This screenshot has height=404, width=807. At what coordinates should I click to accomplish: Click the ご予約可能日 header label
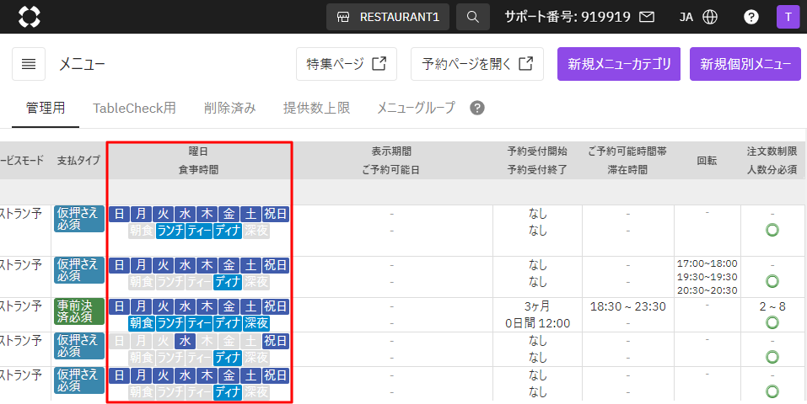point(390,170)
